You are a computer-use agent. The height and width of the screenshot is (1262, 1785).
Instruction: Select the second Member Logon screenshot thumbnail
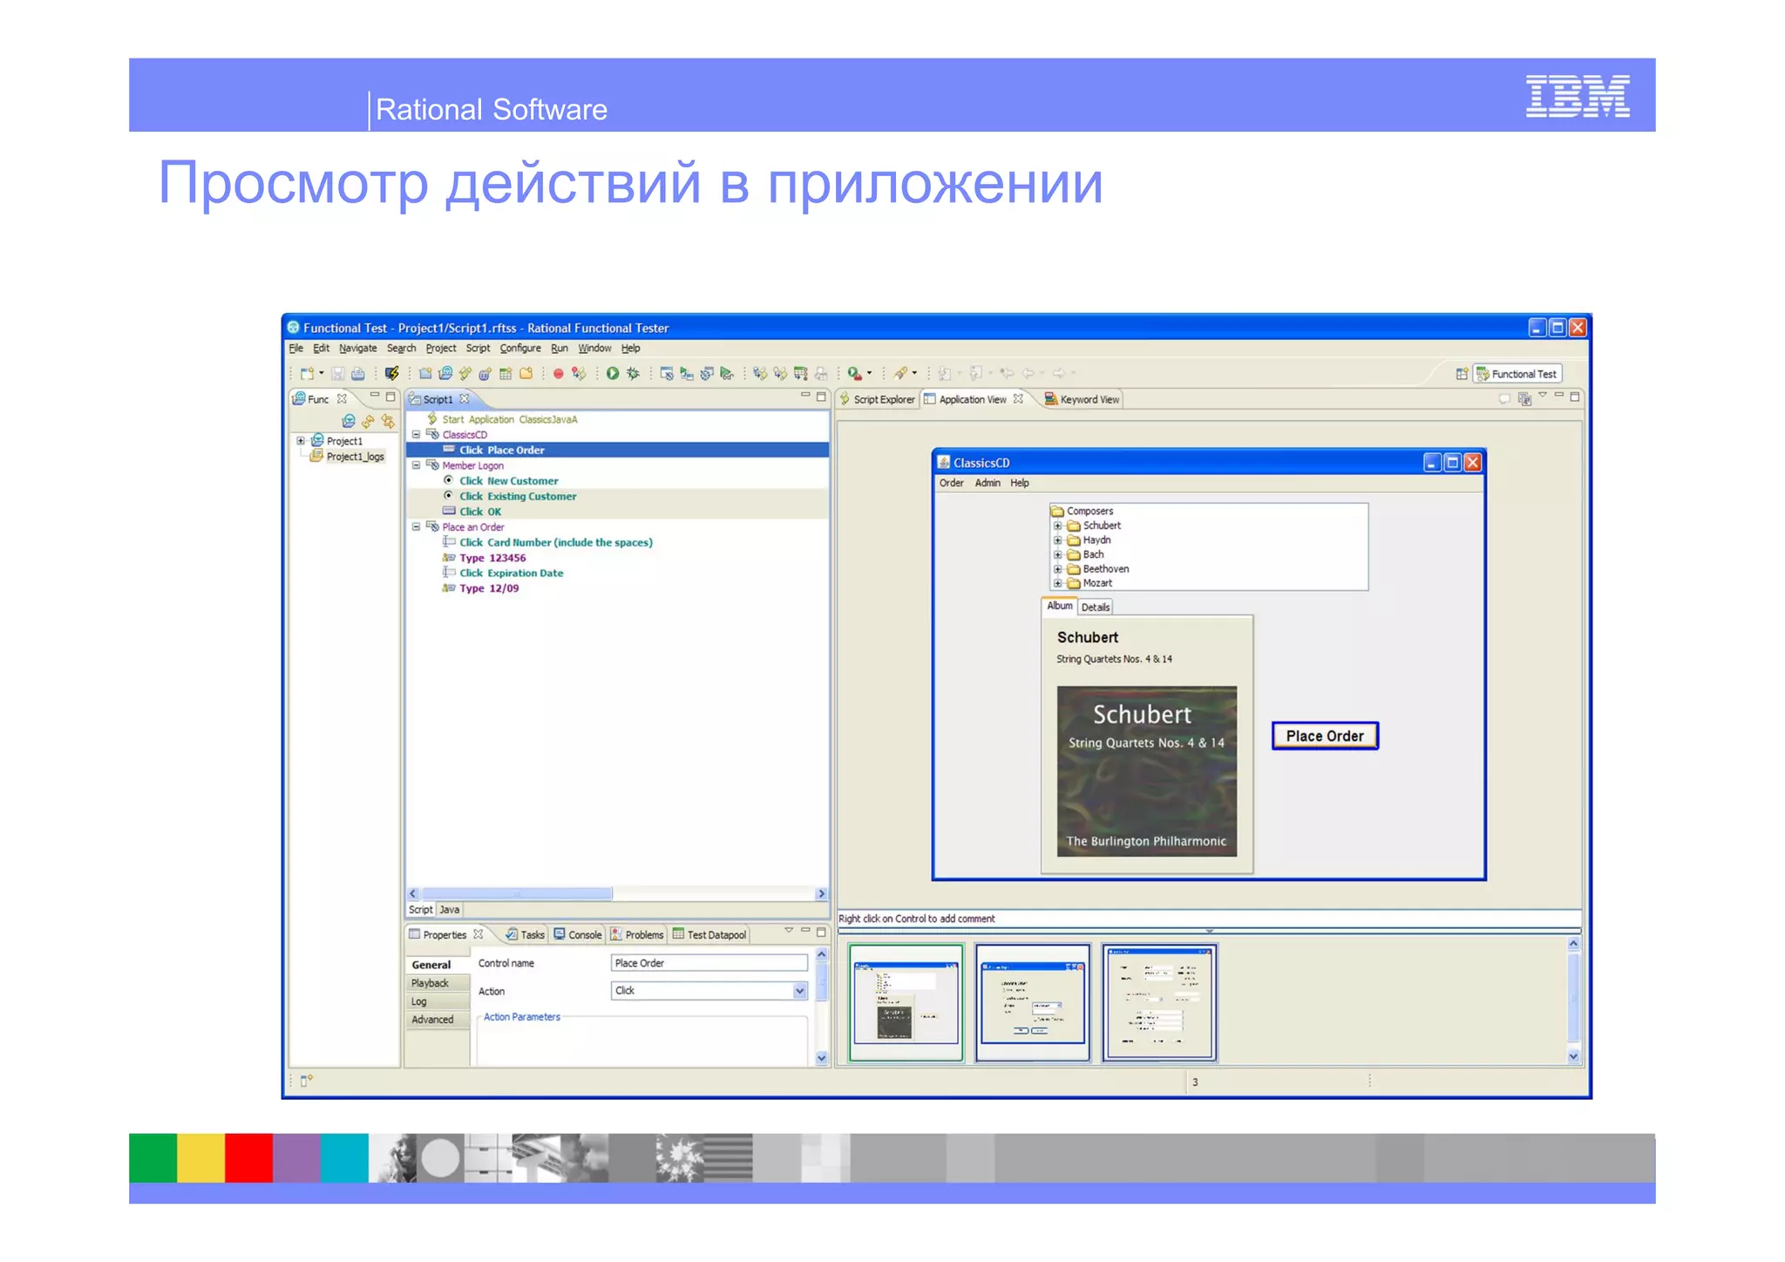click(1033, 1002)
